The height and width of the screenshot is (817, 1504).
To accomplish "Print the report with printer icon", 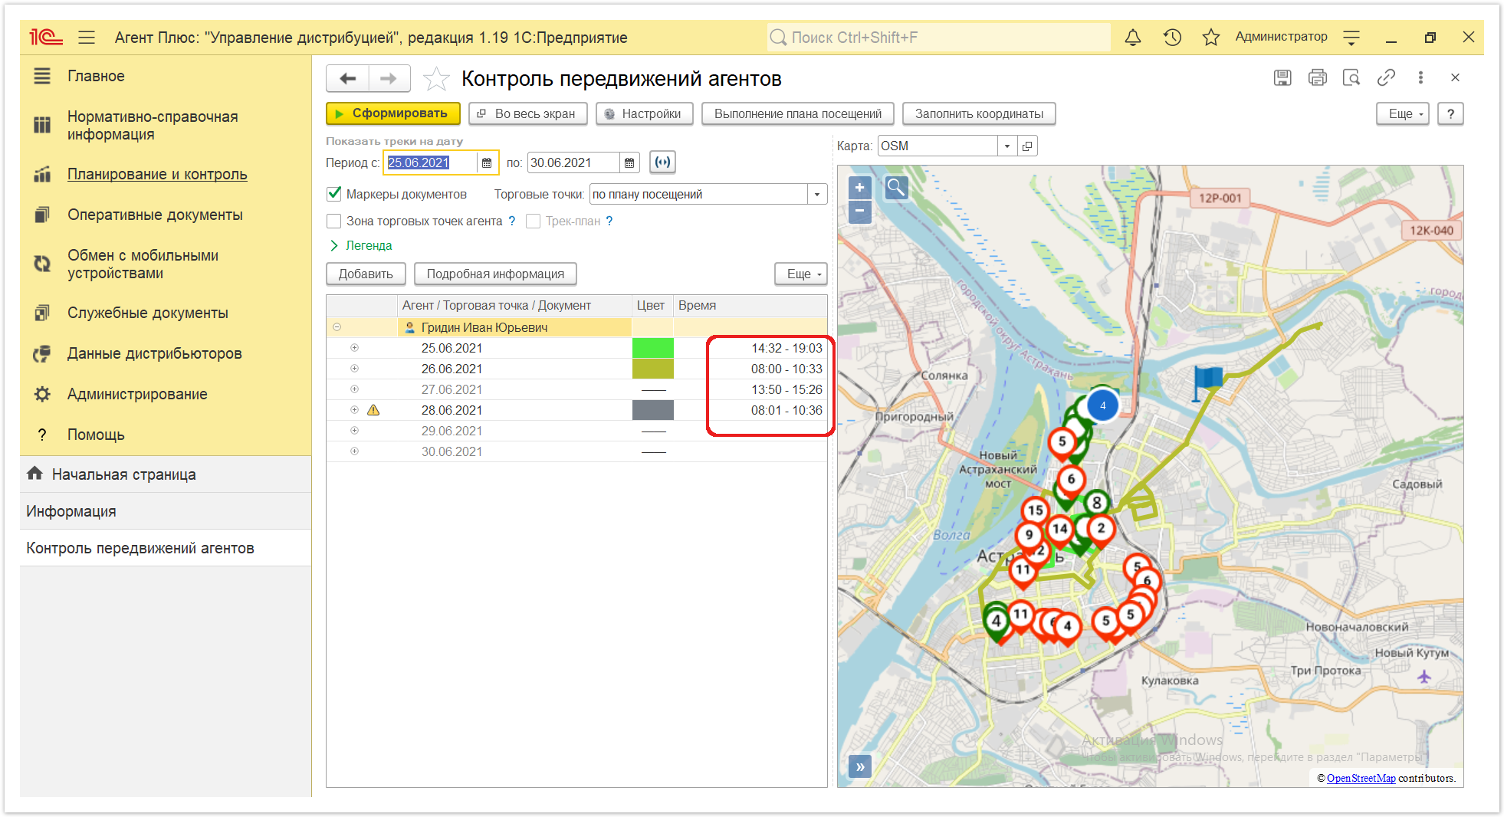I will click(1317, 77).
